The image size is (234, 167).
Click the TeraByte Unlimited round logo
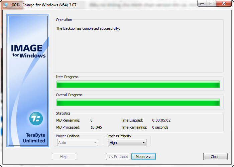coord(36,119)
